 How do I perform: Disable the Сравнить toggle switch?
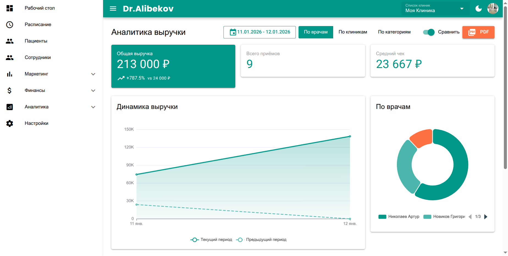coord(429,32)
